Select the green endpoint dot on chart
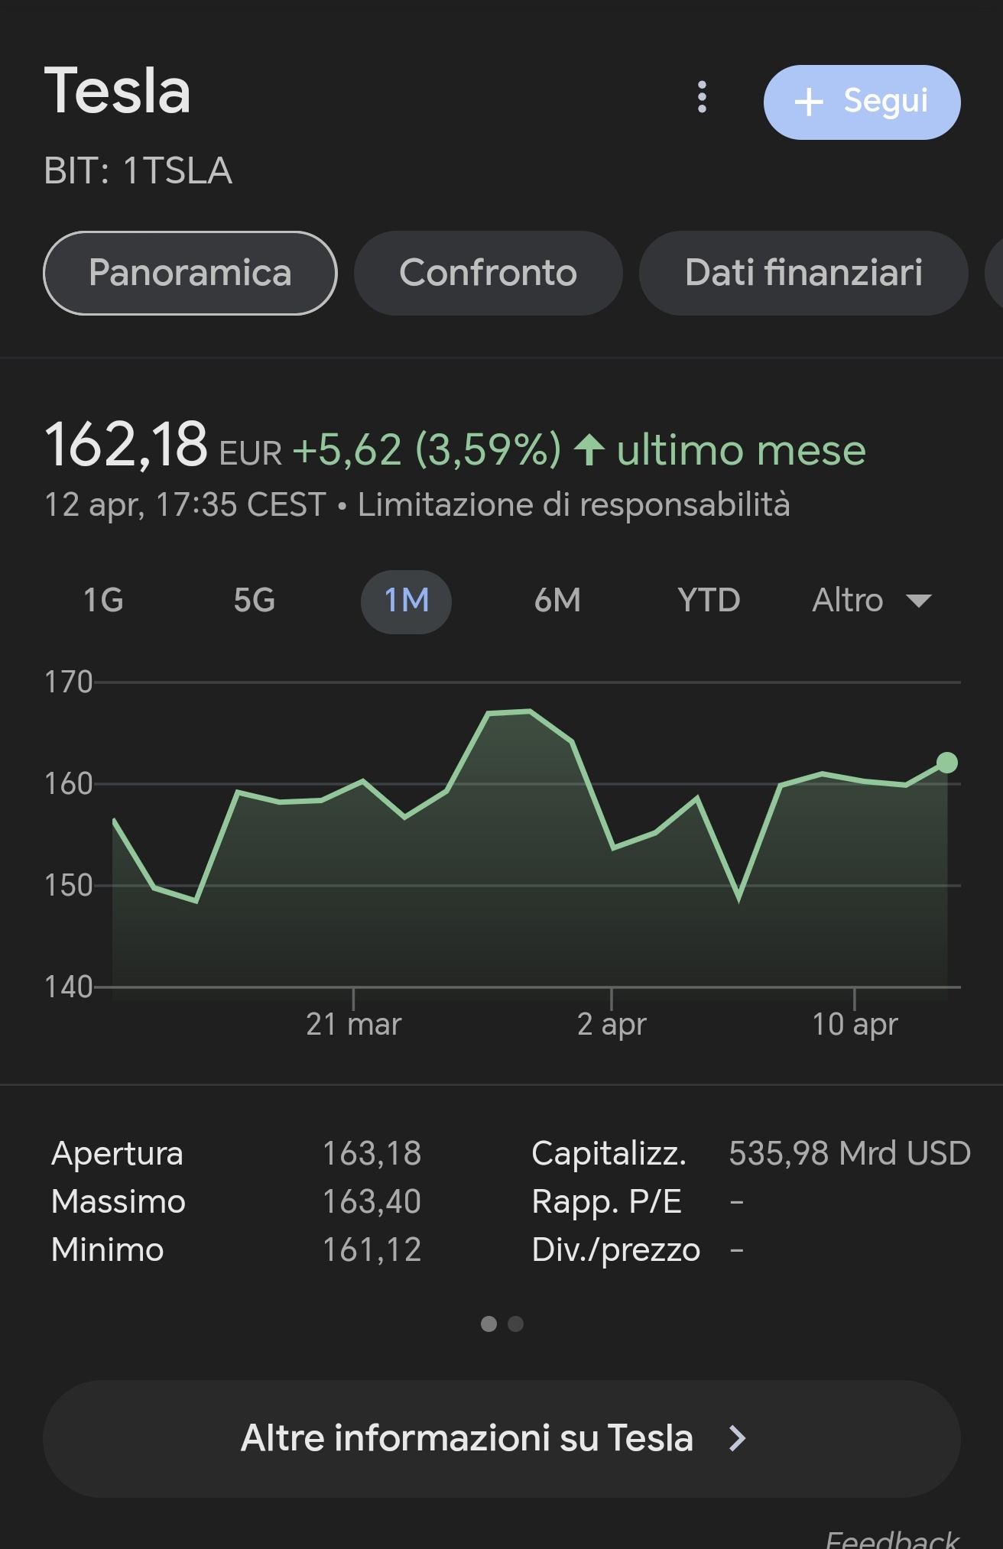Viewport: 1003px width, 1549px height. (946, 763)
